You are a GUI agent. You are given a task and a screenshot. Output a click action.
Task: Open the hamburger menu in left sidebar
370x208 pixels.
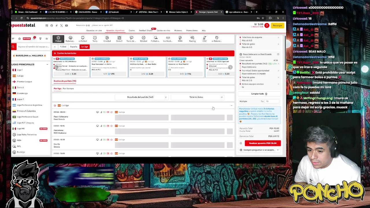[13, 39]
